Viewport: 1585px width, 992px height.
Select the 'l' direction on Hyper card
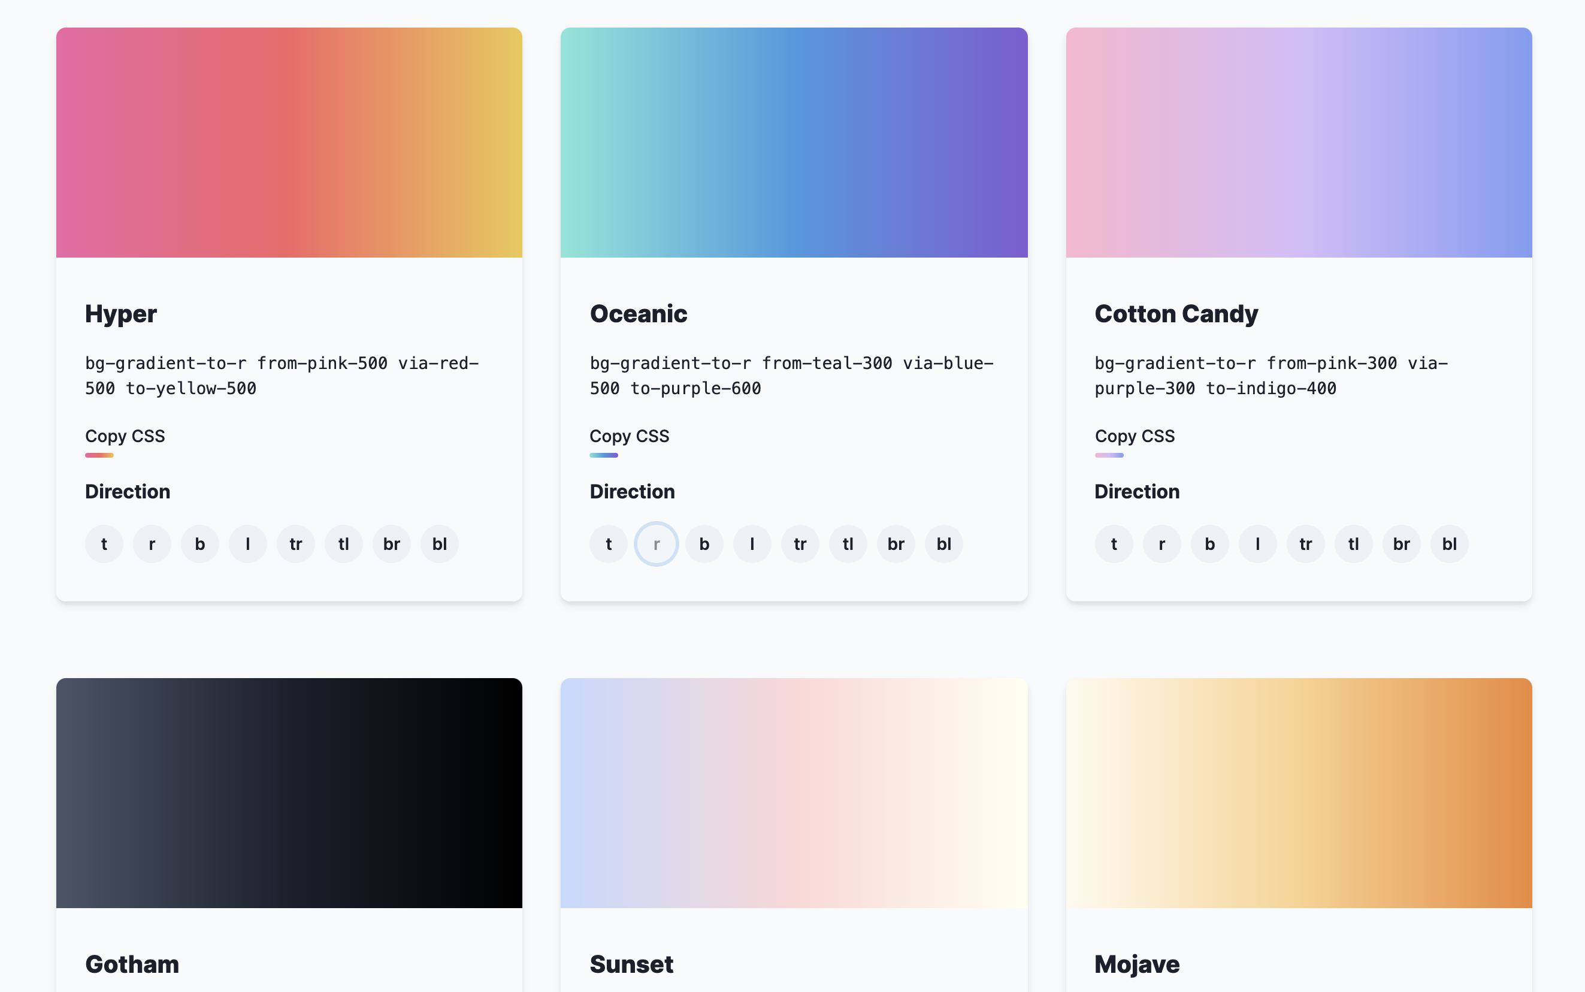[247, 543]
